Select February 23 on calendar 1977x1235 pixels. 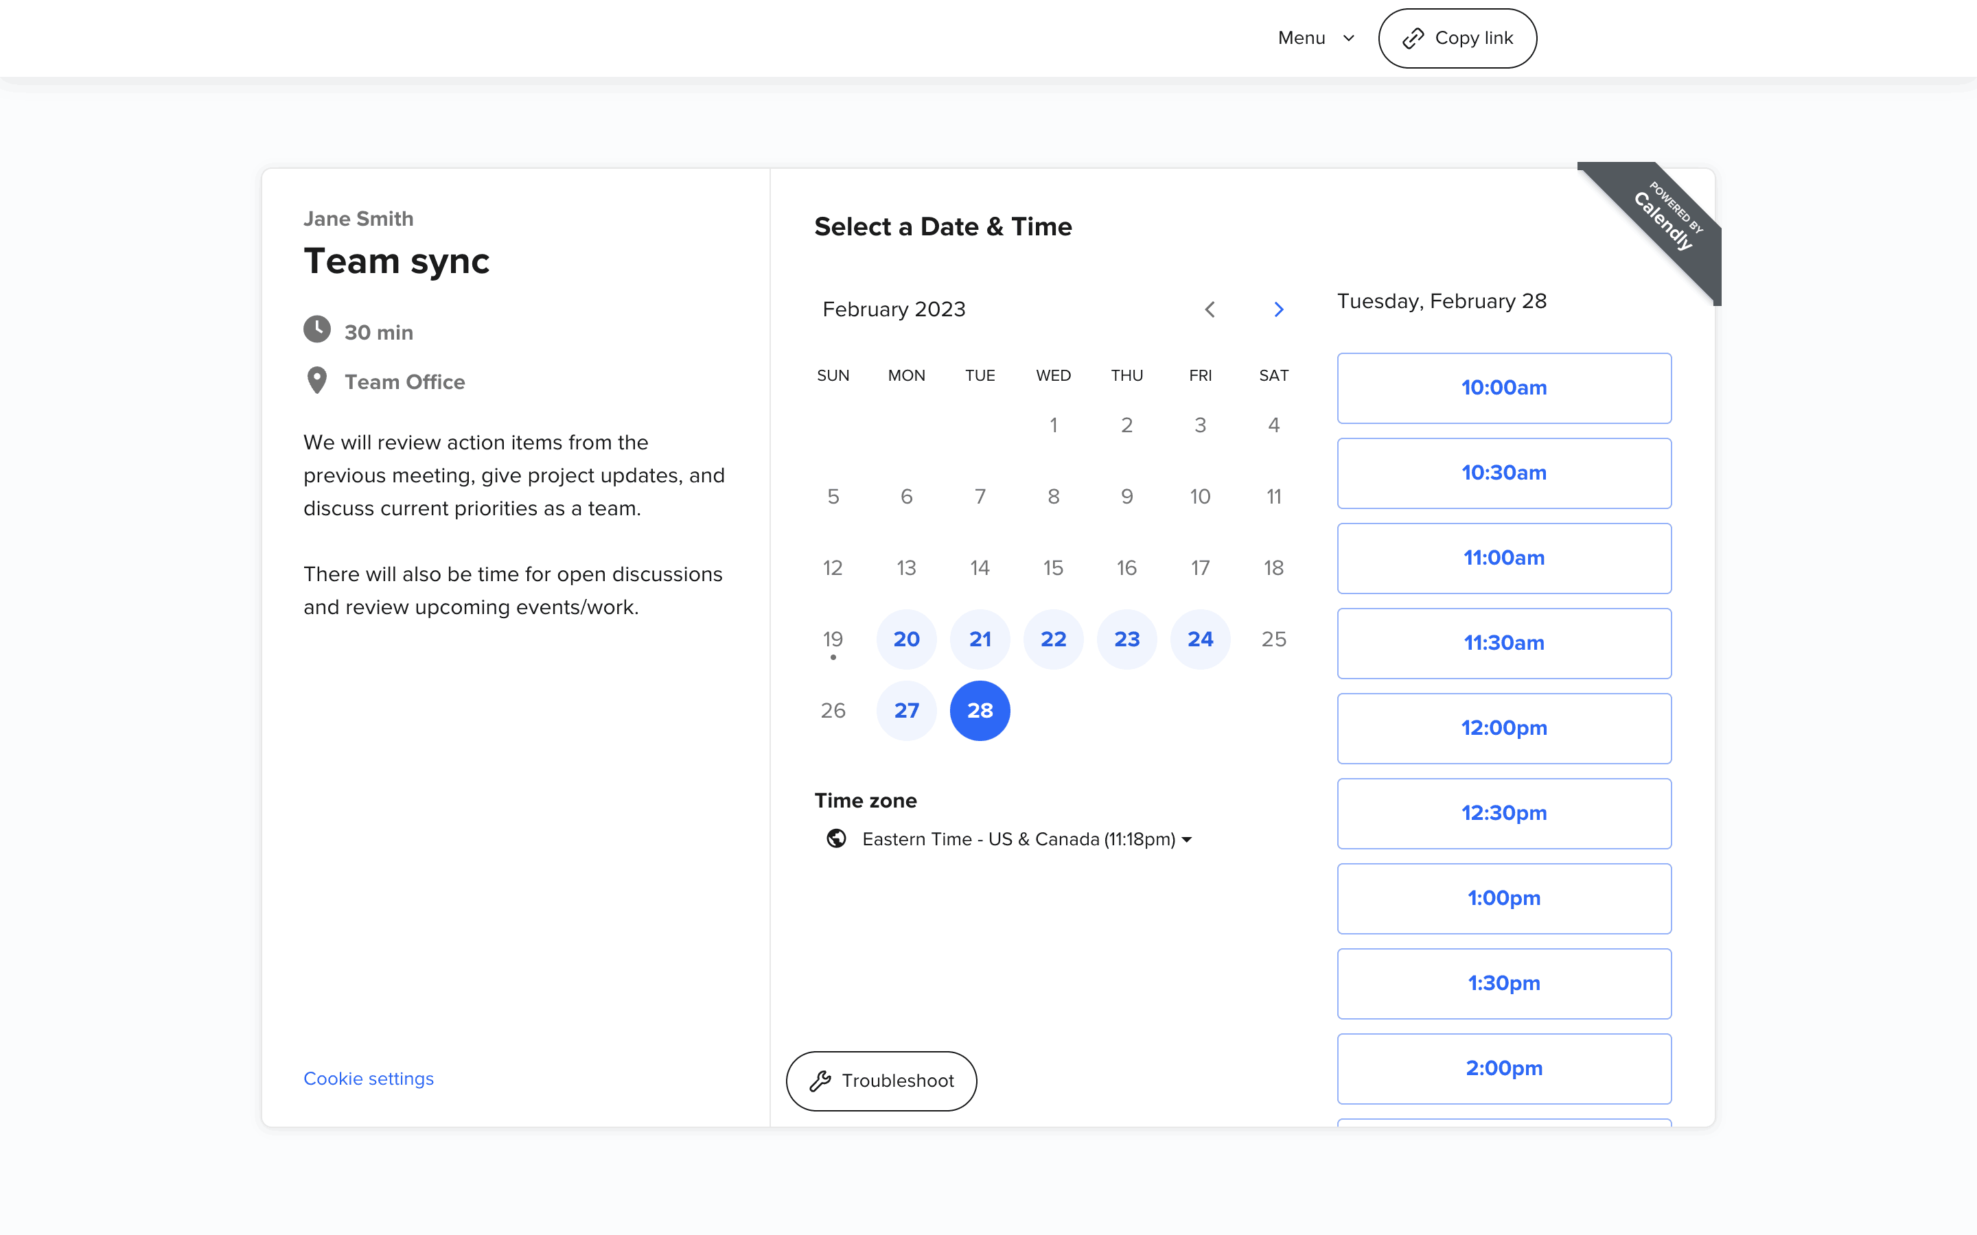click(1126, 639)
